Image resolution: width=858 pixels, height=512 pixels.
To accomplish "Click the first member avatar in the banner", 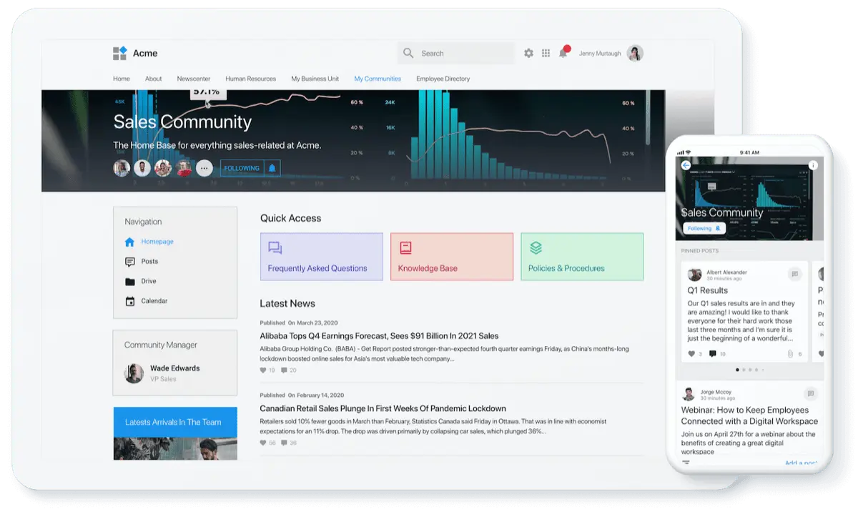I will pos(122,168).
